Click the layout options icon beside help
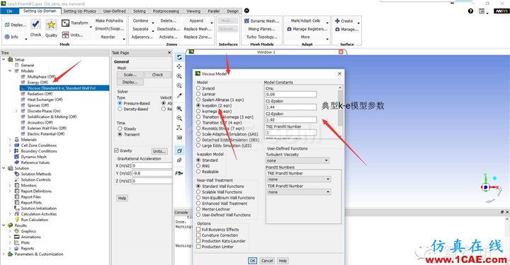Viewport: 510px width, 265px height. click(x=482, y=11)
